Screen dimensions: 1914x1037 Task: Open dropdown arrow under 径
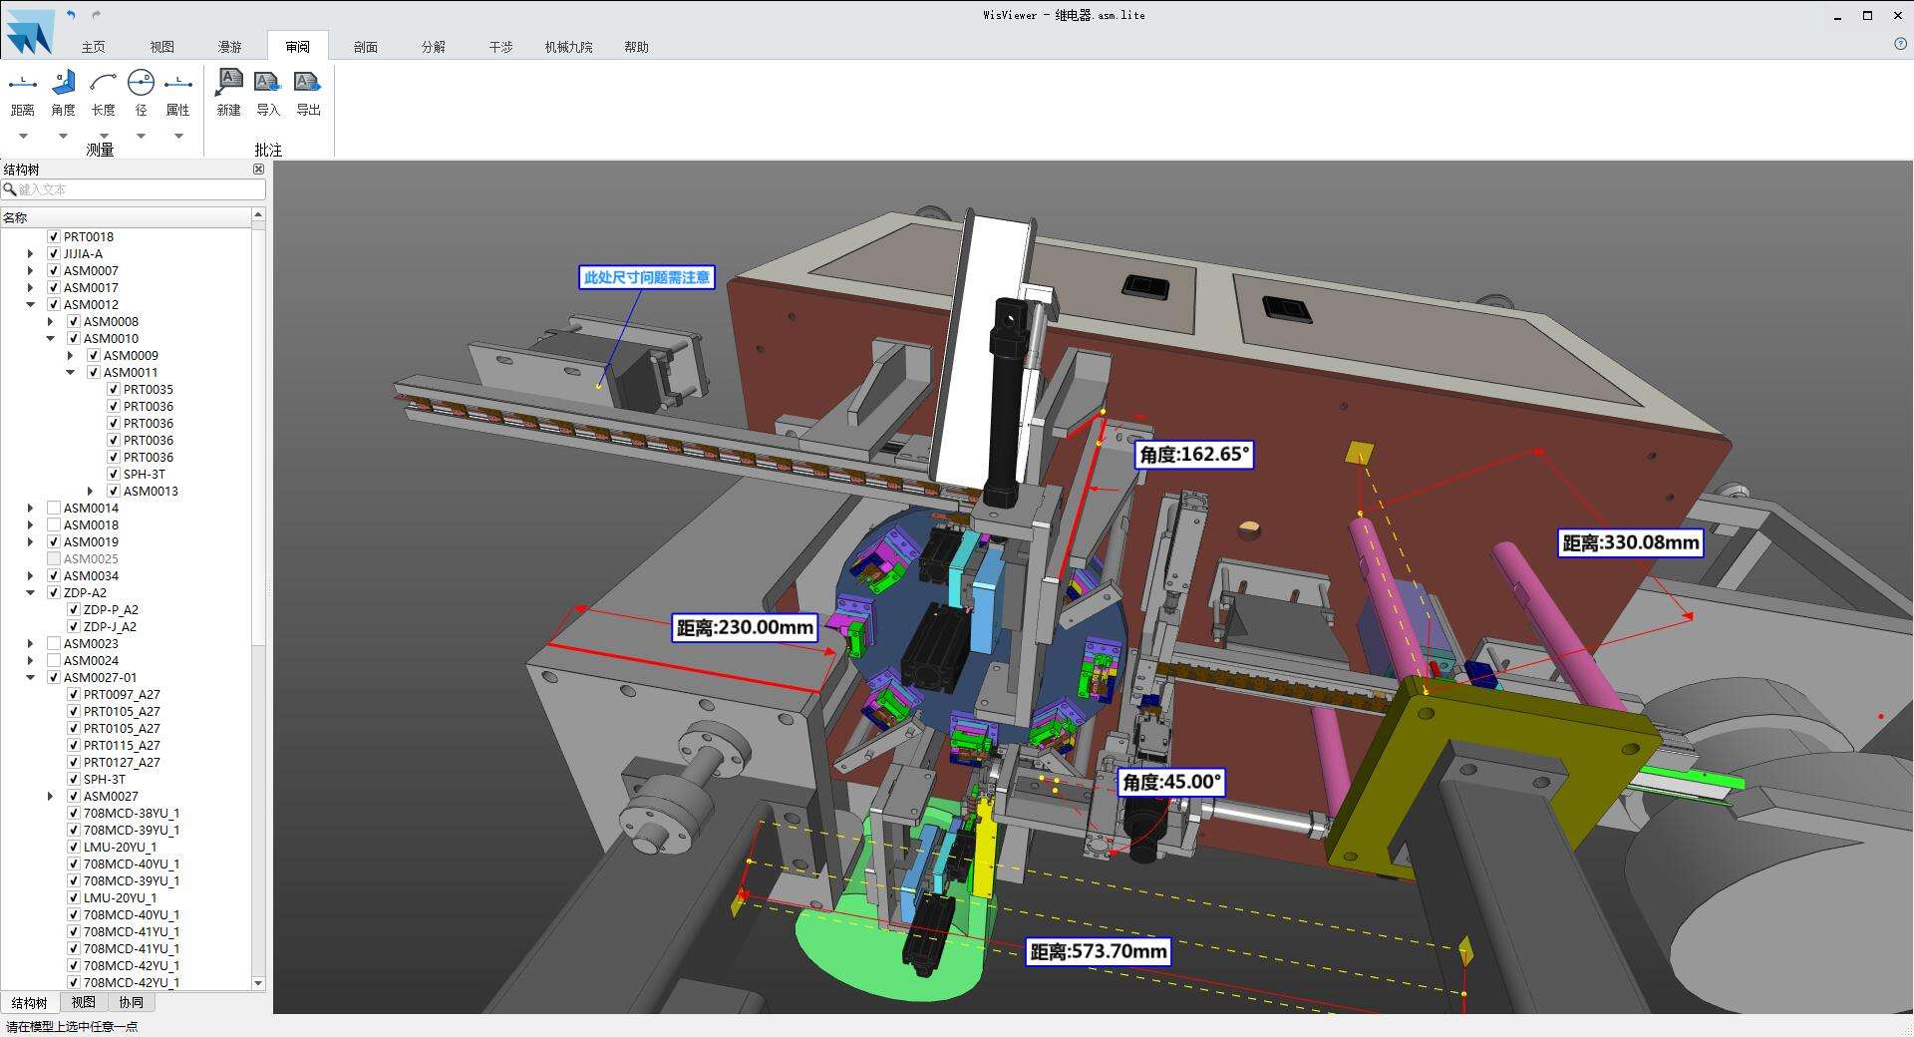(x=141, y=136)
